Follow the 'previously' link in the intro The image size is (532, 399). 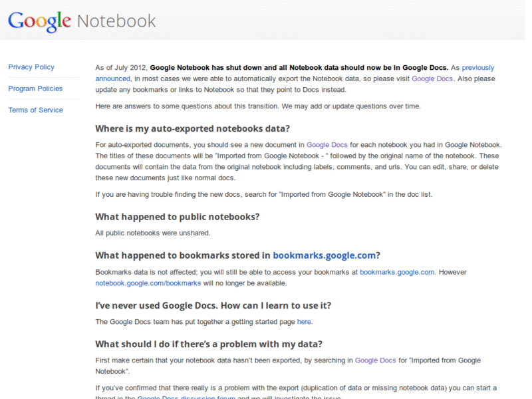pos(477,68)
